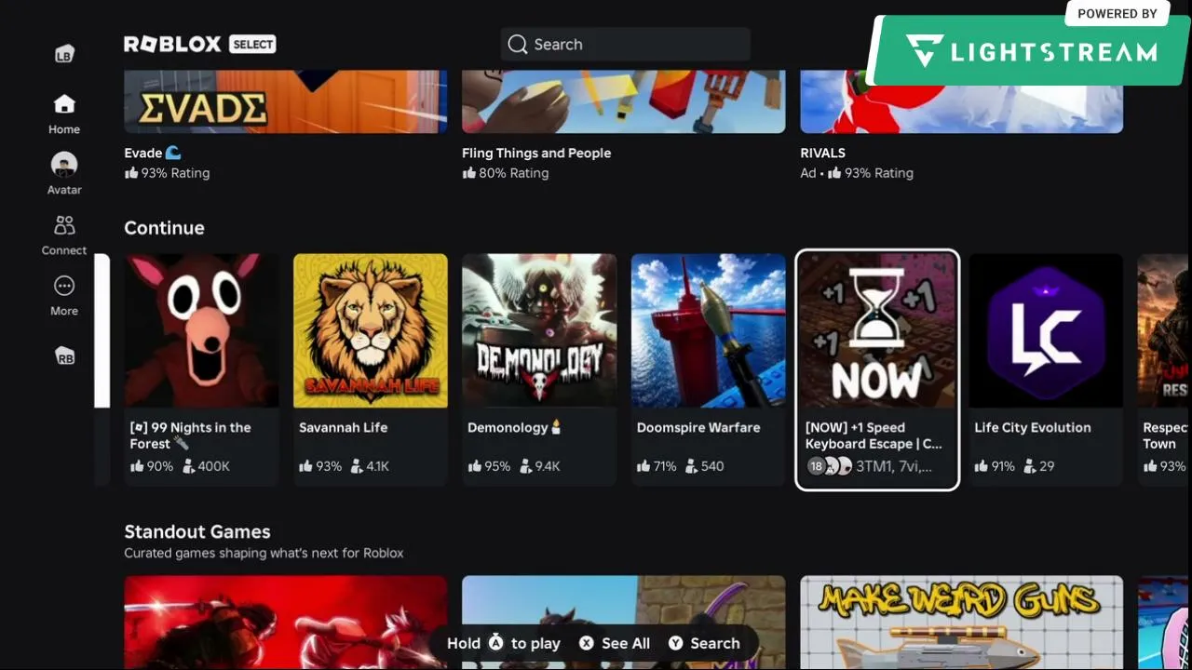Click the '[¤] 99 Nights in the Forest' title
Viewport: 1192px width, 670px height.
[191, 435]
